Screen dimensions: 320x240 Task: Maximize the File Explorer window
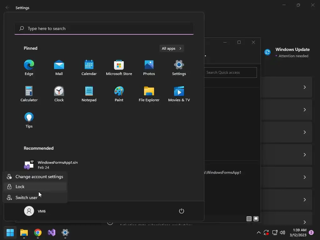(239, 42)
